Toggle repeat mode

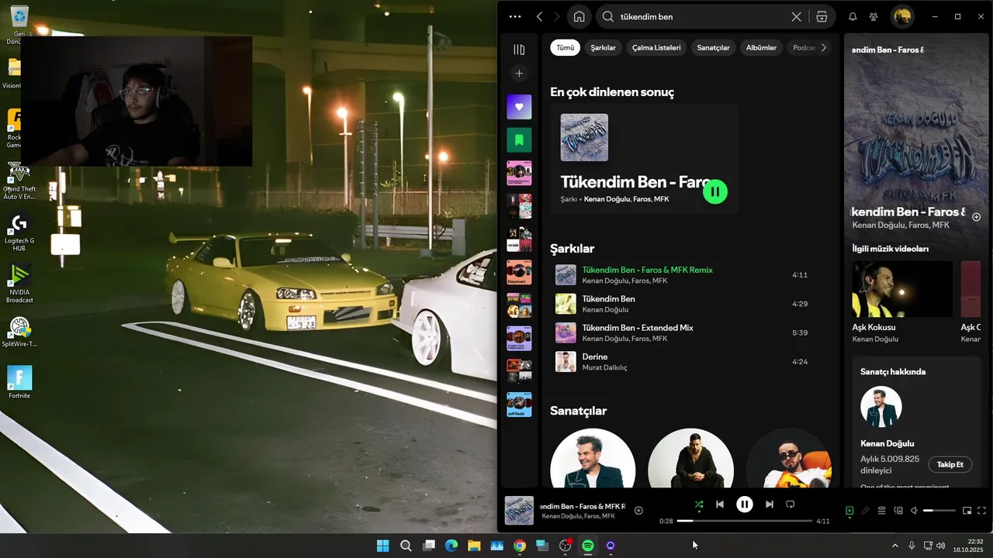point(791,505)
